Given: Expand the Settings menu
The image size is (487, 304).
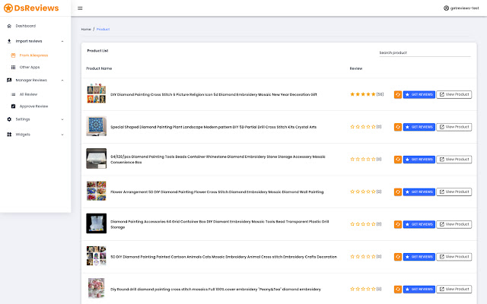Looking at the screenshot, I should [x=62, y=119].
